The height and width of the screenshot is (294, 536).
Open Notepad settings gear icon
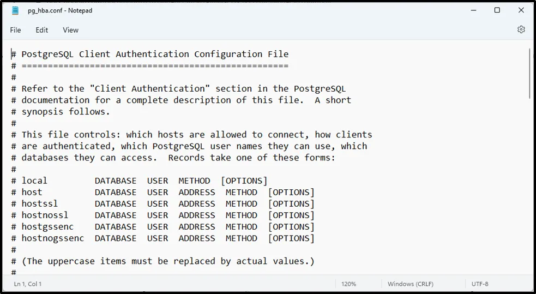pos(521,29)
